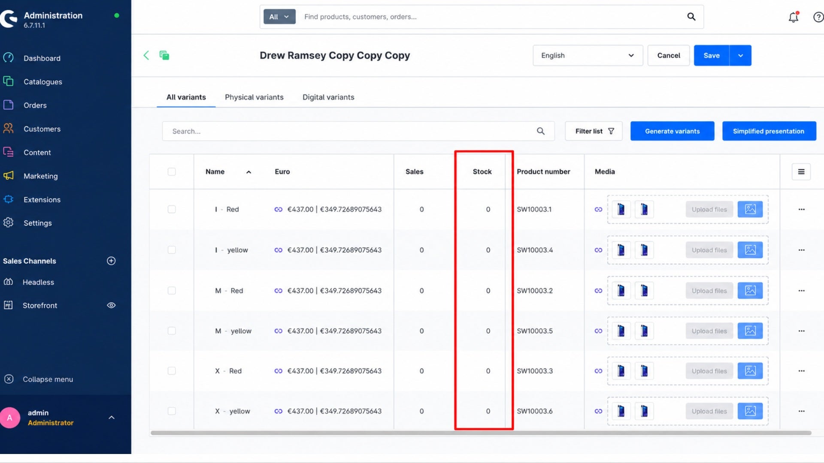Open the media library for SW10003.1
The width and height of the screenshot is (824, 463).
(x=750, y=209)
